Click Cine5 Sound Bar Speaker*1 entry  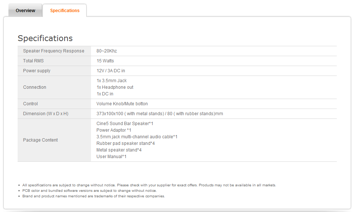(x=125, y=124)
